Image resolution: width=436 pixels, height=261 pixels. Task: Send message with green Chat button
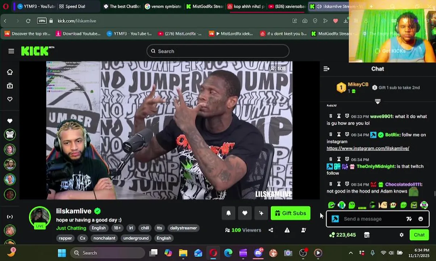419,235
